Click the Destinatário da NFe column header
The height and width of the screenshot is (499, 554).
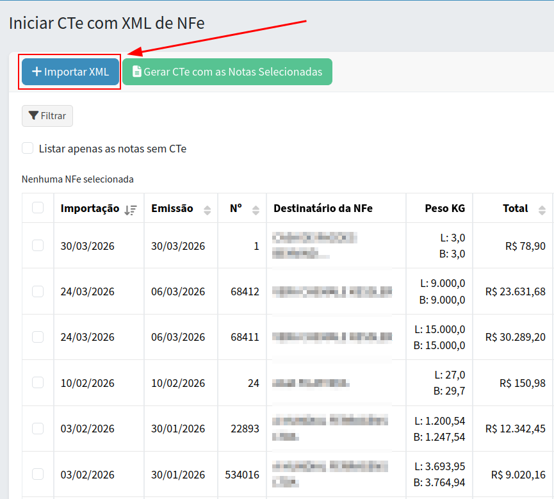[x=323, y=208]
